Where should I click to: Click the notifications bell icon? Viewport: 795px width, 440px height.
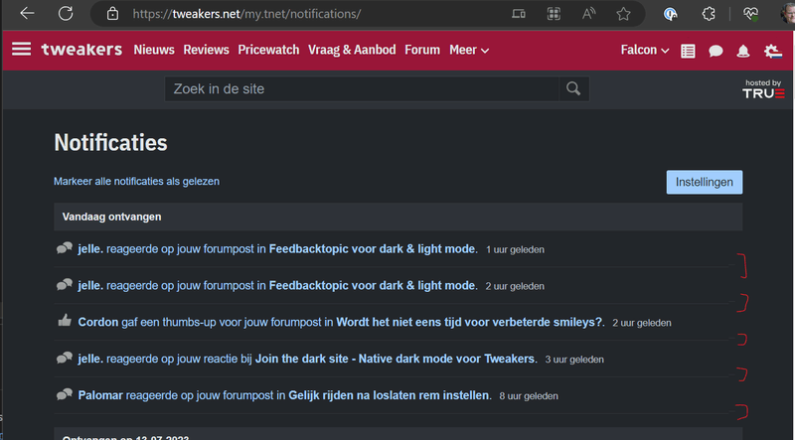[743, 51]
